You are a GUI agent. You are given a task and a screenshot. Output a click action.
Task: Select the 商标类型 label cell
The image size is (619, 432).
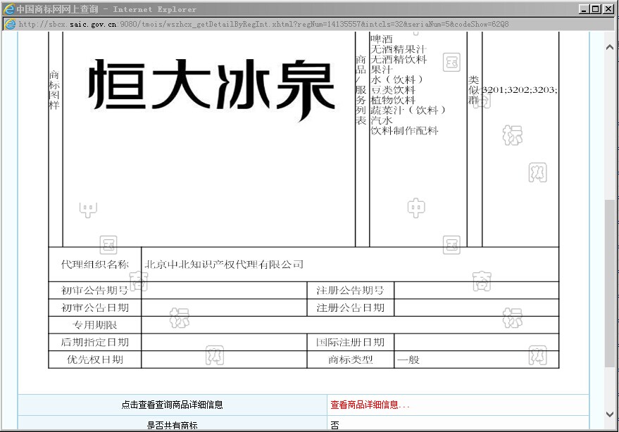tap(351, 360)
